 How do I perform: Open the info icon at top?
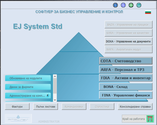click(123, 5)
